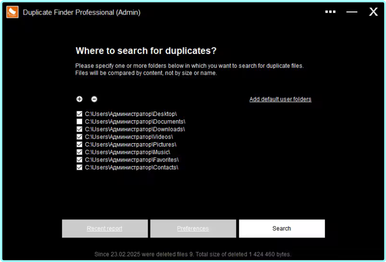Select the Documents folder path entry
Screen dimensions: 386x262
tap(135, 122)
